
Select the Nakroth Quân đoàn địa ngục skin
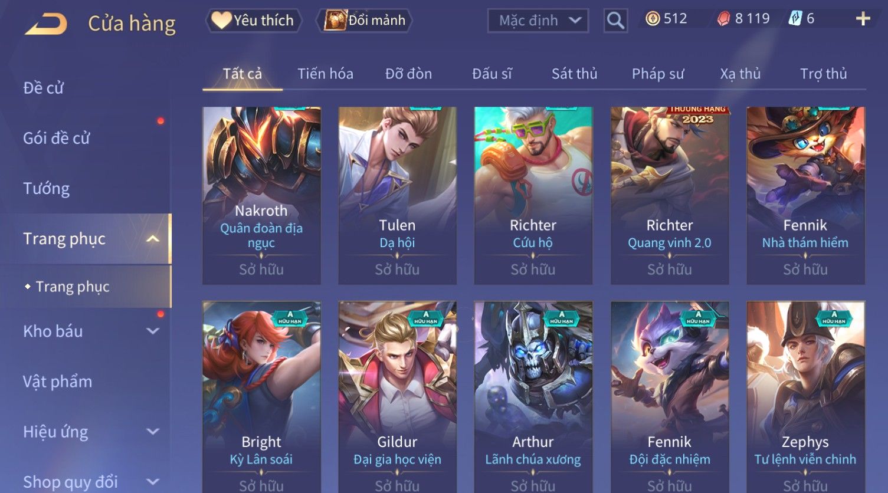[261, 196]
